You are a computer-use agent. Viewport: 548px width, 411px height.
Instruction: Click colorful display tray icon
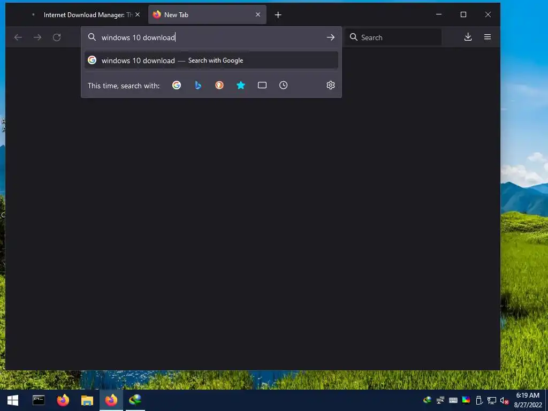(x=466, y=400)
